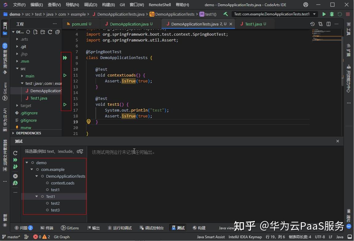Image resolution: width=354 pixels, height=241 pixels.
Task: Open the 构建 build panel tab
Action: pos(199,228)
